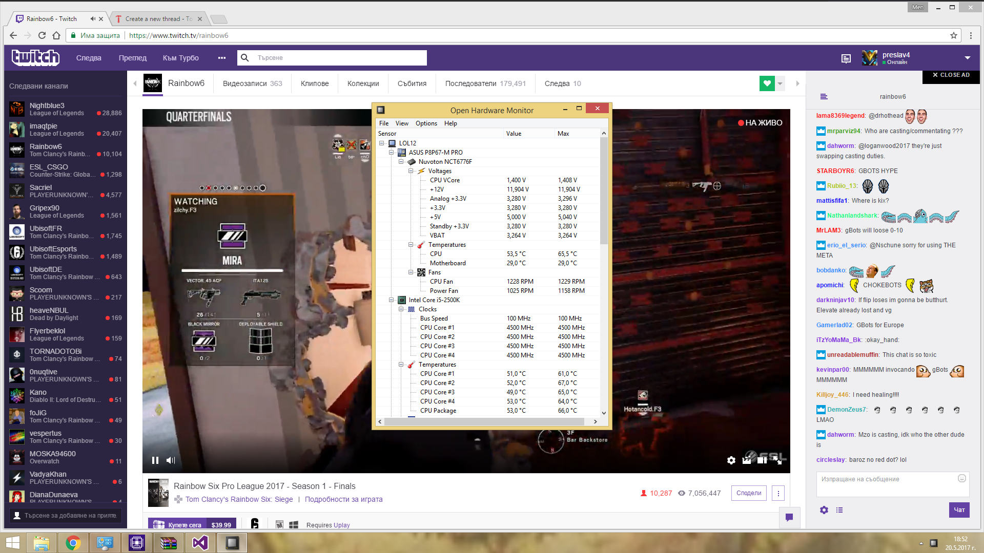Viewport: 984px width, 553px height.
Task: Open Windows Start menu
Action: 12,543
